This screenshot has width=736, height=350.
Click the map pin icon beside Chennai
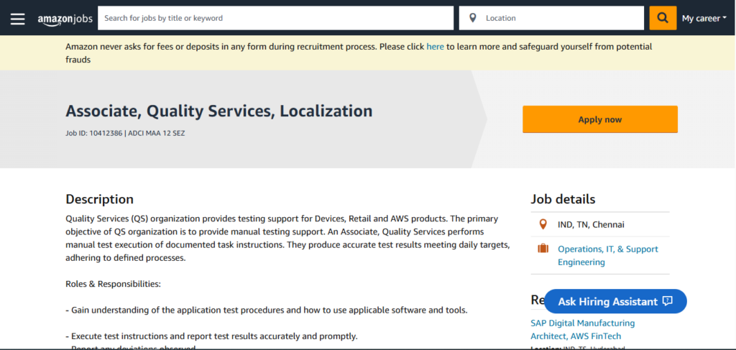[543, 224]
